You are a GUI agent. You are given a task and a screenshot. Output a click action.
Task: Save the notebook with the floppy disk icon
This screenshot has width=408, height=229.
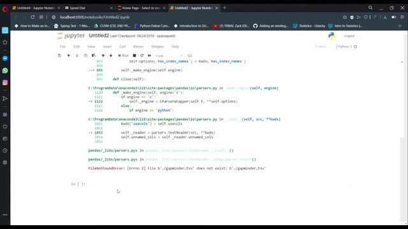click(59, 55)
